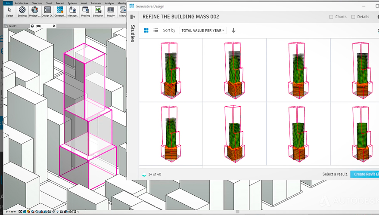Viewport: 379px width, 215px height.
Task: Open the File menu tab
Action: 8,3
